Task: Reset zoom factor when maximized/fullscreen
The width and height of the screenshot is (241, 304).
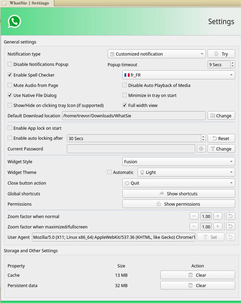Action: pyautogui.click(x=231, y=226)
